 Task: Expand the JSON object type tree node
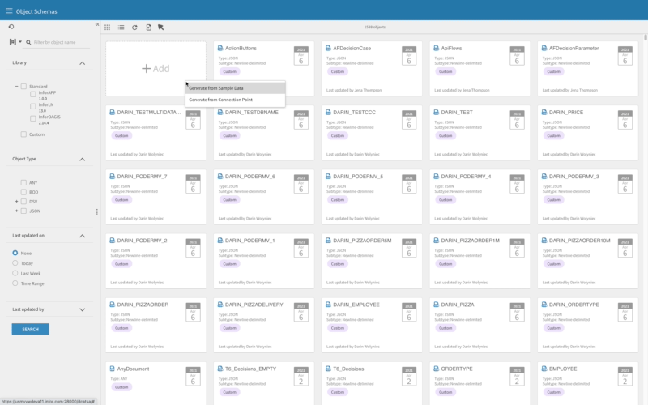point(15,211)
